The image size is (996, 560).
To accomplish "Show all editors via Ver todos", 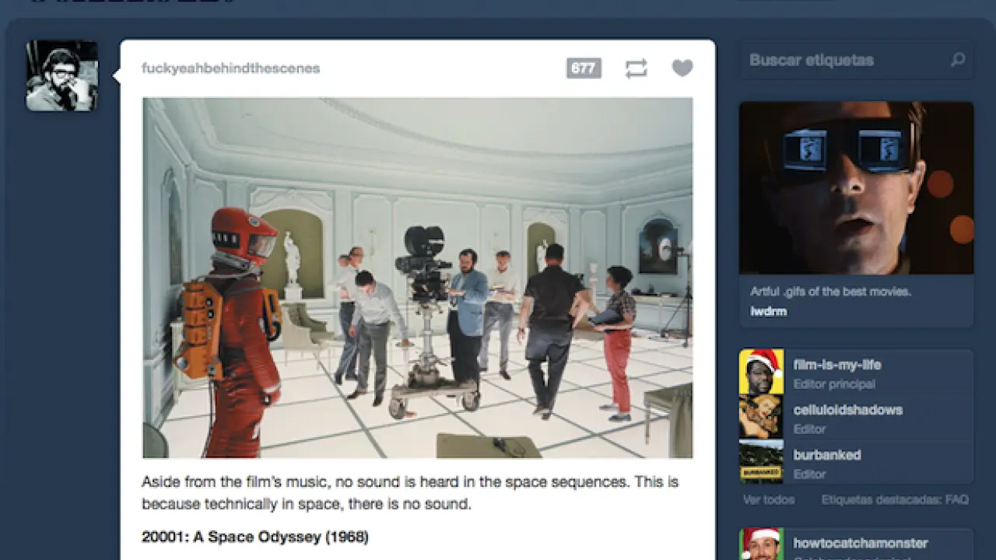I will pyautogui.click(x=769, y=499).
